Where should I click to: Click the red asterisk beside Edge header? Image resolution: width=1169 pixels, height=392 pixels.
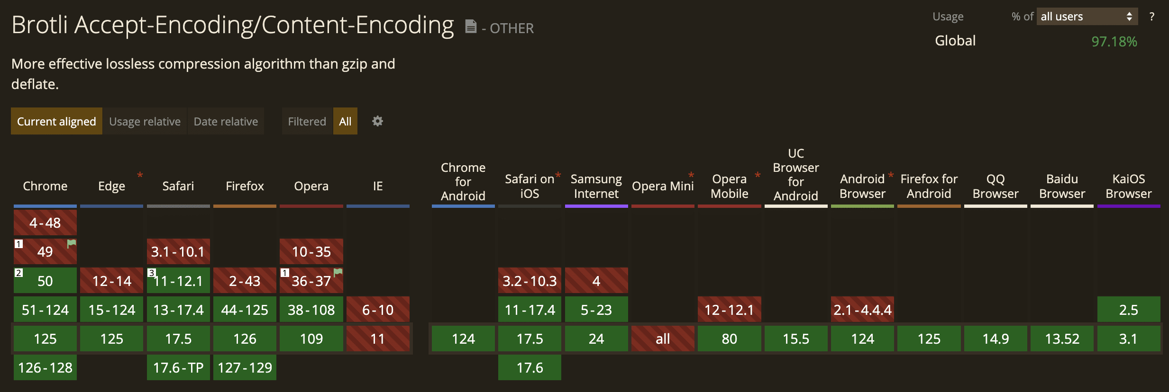(140, 175)
